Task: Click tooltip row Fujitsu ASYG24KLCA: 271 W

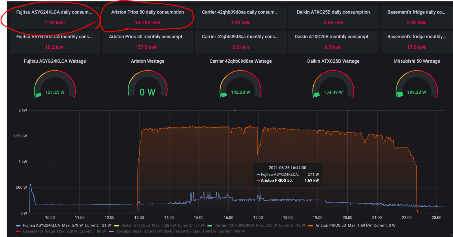Action: click(287, 175)
